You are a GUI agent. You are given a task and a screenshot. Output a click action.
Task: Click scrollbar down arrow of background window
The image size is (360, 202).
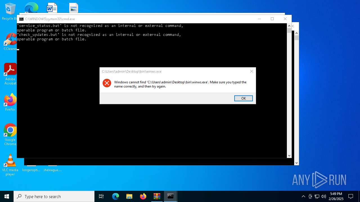pos(296,163)
